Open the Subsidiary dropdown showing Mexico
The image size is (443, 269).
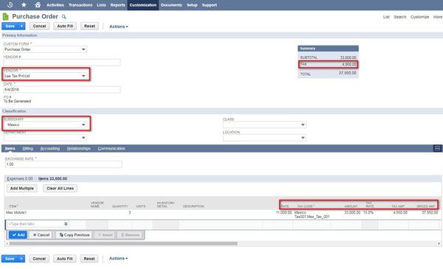click(x=45, y=125)
